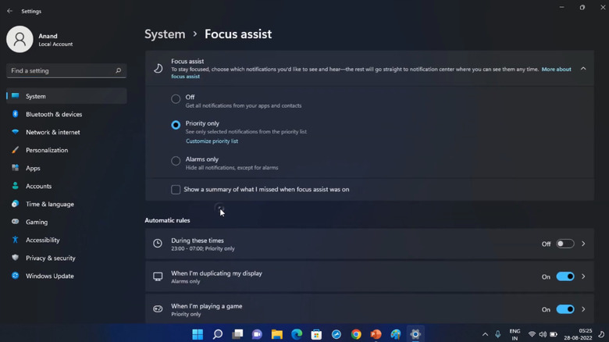
Task: Click the back arrow in Settings header
Action: point(9,12)
